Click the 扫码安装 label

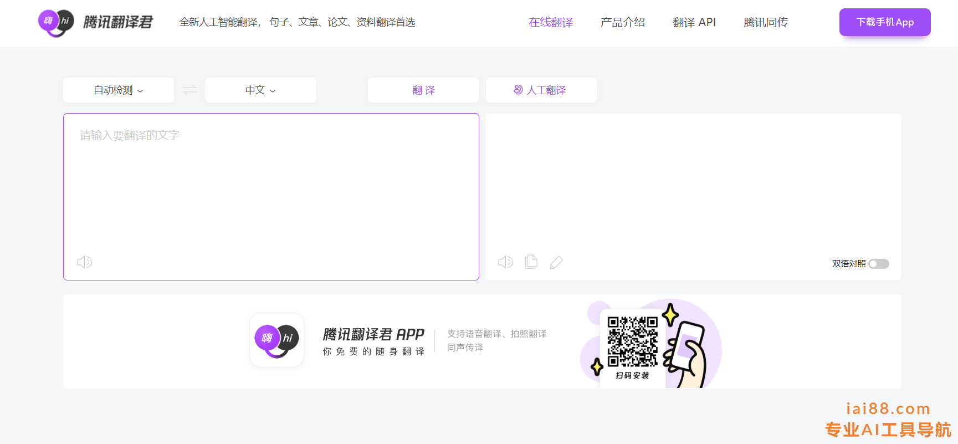coord(632,375)
